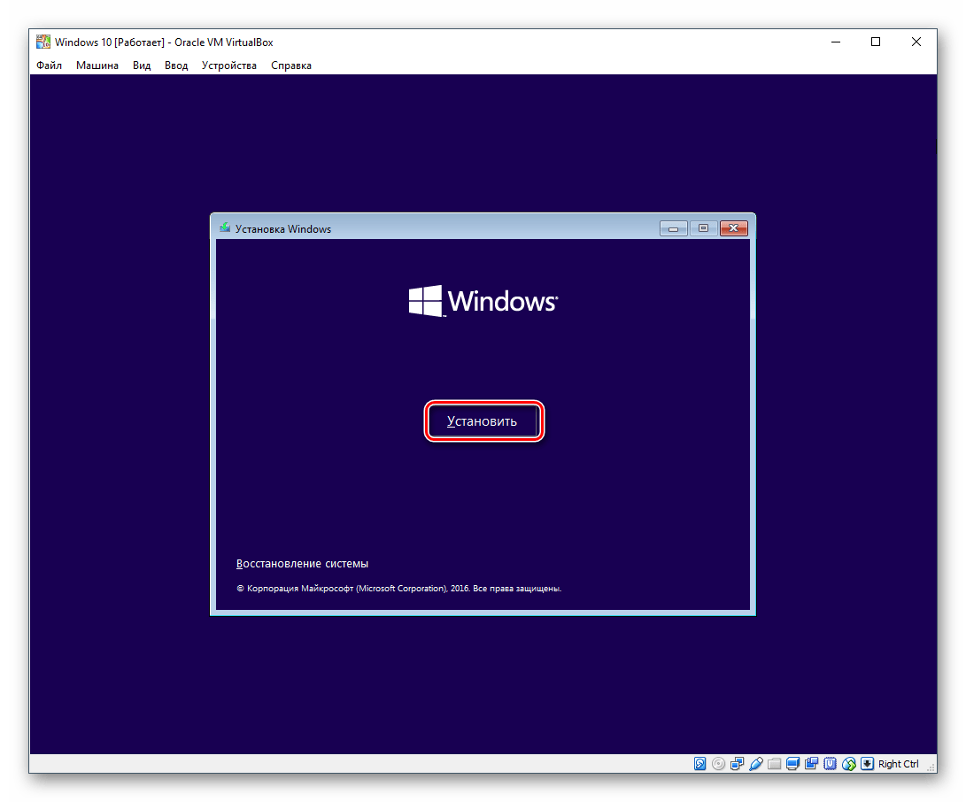Maximize the VirtualBox window
The height and width of the screenshot is (802, 966).
click(x=876, y=42)
